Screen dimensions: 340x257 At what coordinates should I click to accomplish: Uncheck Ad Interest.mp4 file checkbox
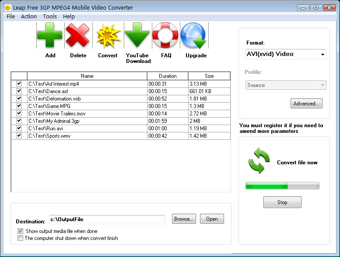pos(19,83)
